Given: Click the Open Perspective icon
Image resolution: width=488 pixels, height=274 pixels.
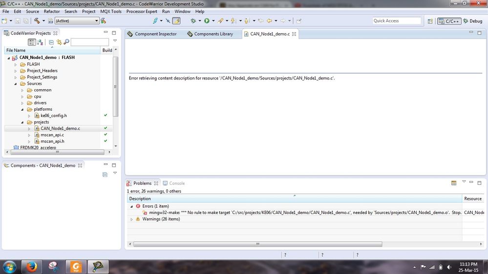Looking at the screenshot, I should point(430,21).
